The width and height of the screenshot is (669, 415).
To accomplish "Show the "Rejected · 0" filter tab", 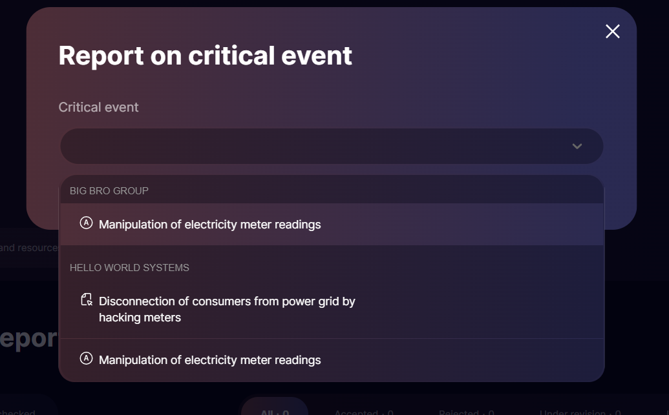I will [x=466, y=412].
